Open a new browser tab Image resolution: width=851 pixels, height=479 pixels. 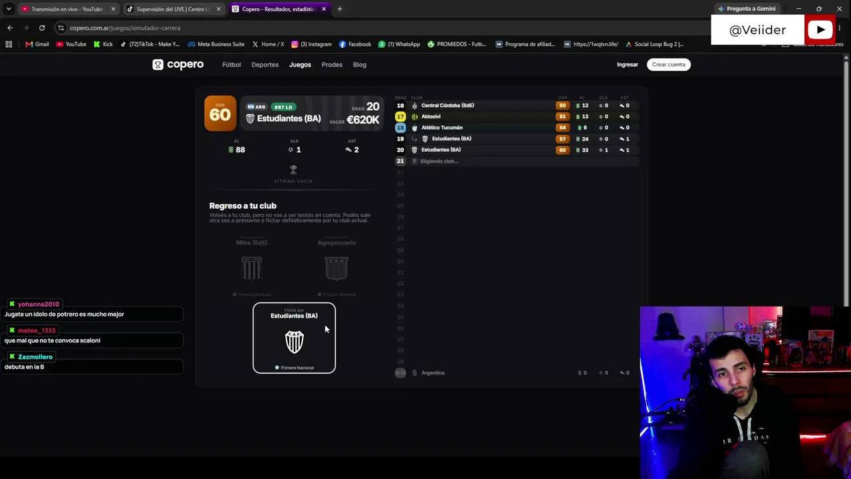click(x=340, y=9)
